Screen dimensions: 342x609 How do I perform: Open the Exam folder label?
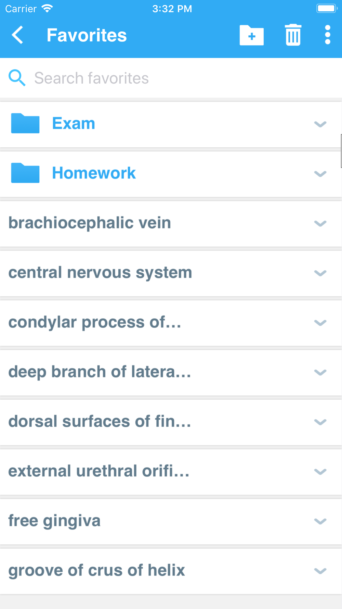pyautogui.click(x=74, y=123)
